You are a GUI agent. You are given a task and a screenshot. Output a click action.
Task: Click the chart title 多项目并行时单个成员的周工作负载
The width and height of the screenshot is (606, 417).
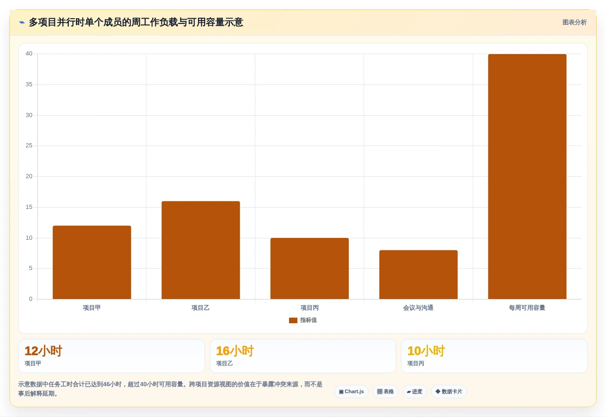[x=136, y=22]
